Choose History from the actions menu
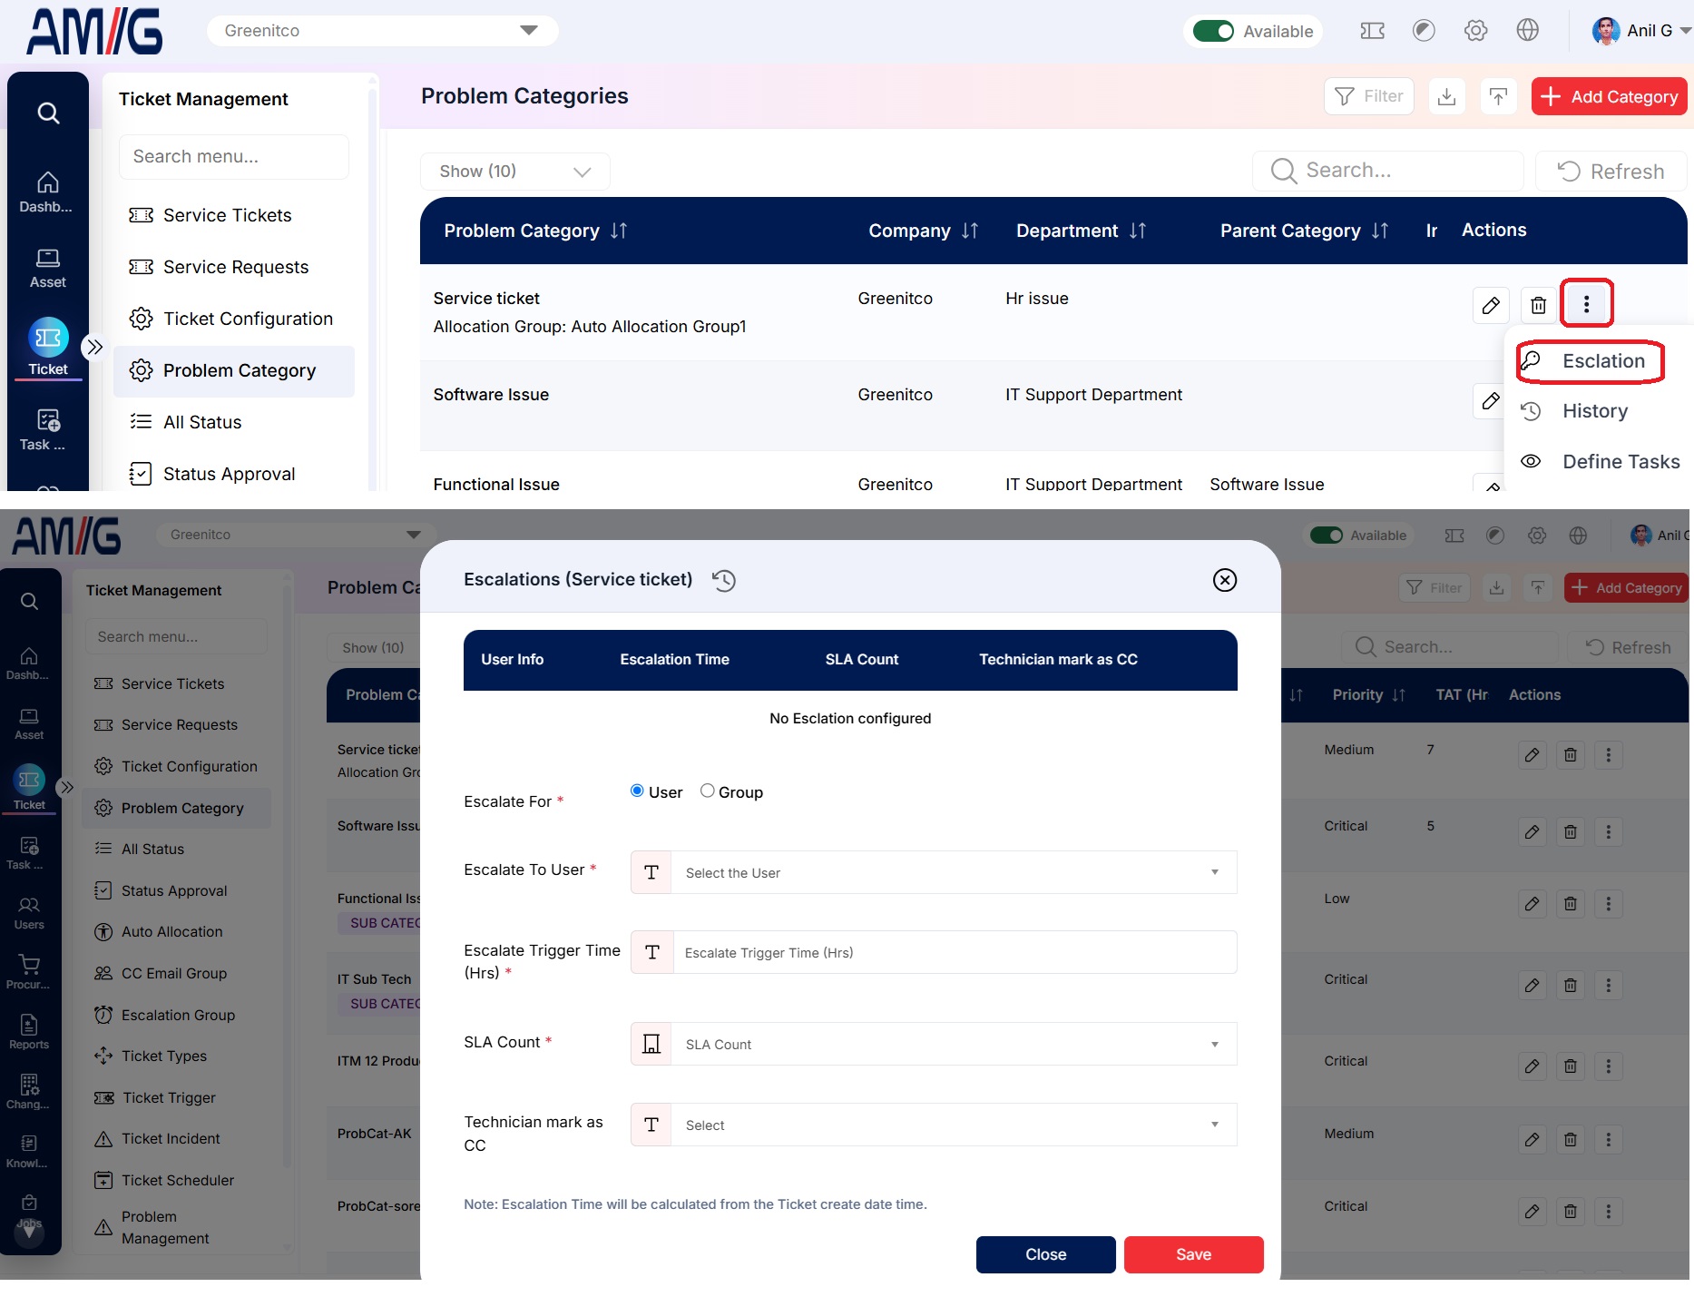The width and height of the screenshot is (1694, 1297). (x=1594, y=411)
